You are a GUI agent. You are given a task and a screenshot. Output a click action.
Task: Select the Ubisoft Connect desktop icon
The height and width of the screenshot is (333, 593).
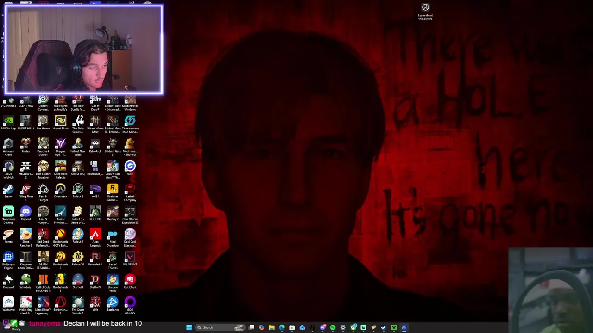43,103
